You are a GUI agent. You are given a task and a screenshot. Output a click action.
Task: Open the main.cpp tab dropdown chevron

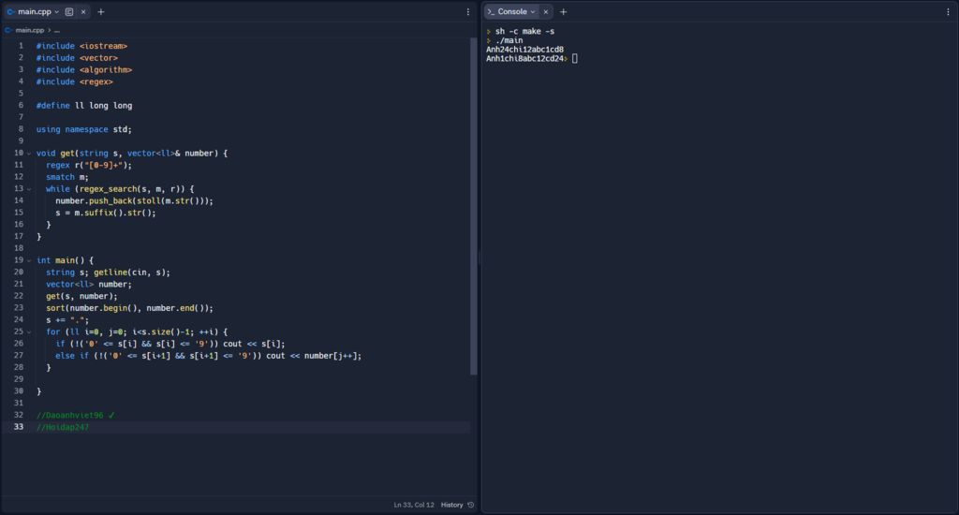(x=57, y=12)
